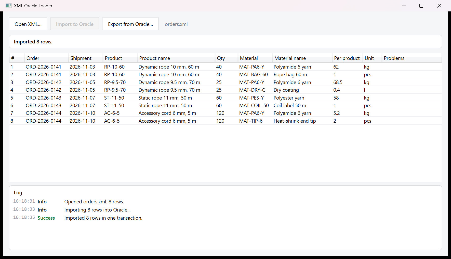Click the Material name column header
Viewport: 451px width, 259px height.
(302, 58)
